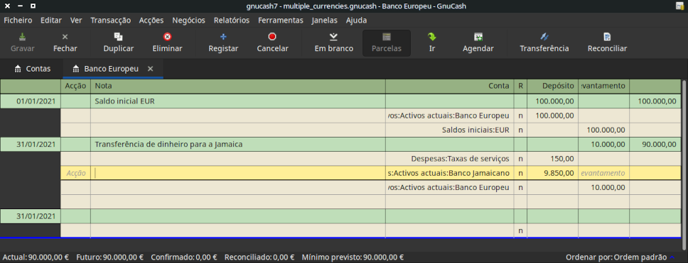Click 'Reconciliado: 0,00 €' status entry
This screenshot has height=263, width=688.
point(259,257)
